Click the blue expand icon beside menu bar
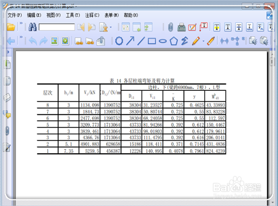The height and width of the screenshot is (206, 278). pos(270,16)
